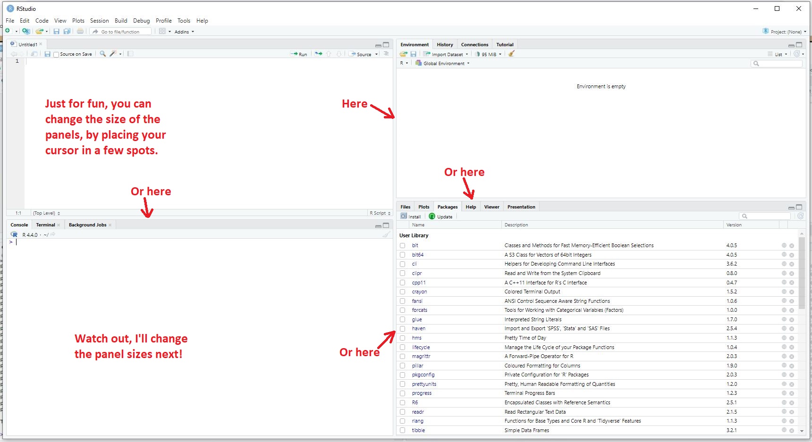812x442 pixels.
Task: Expand the Addins dropdown
Action: (x=184, y=32)
